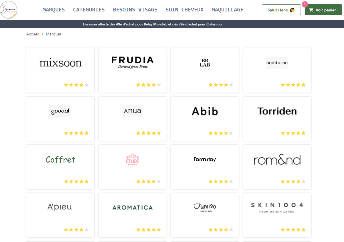
Task: Open the MARQUES menu
Action: 54,10
